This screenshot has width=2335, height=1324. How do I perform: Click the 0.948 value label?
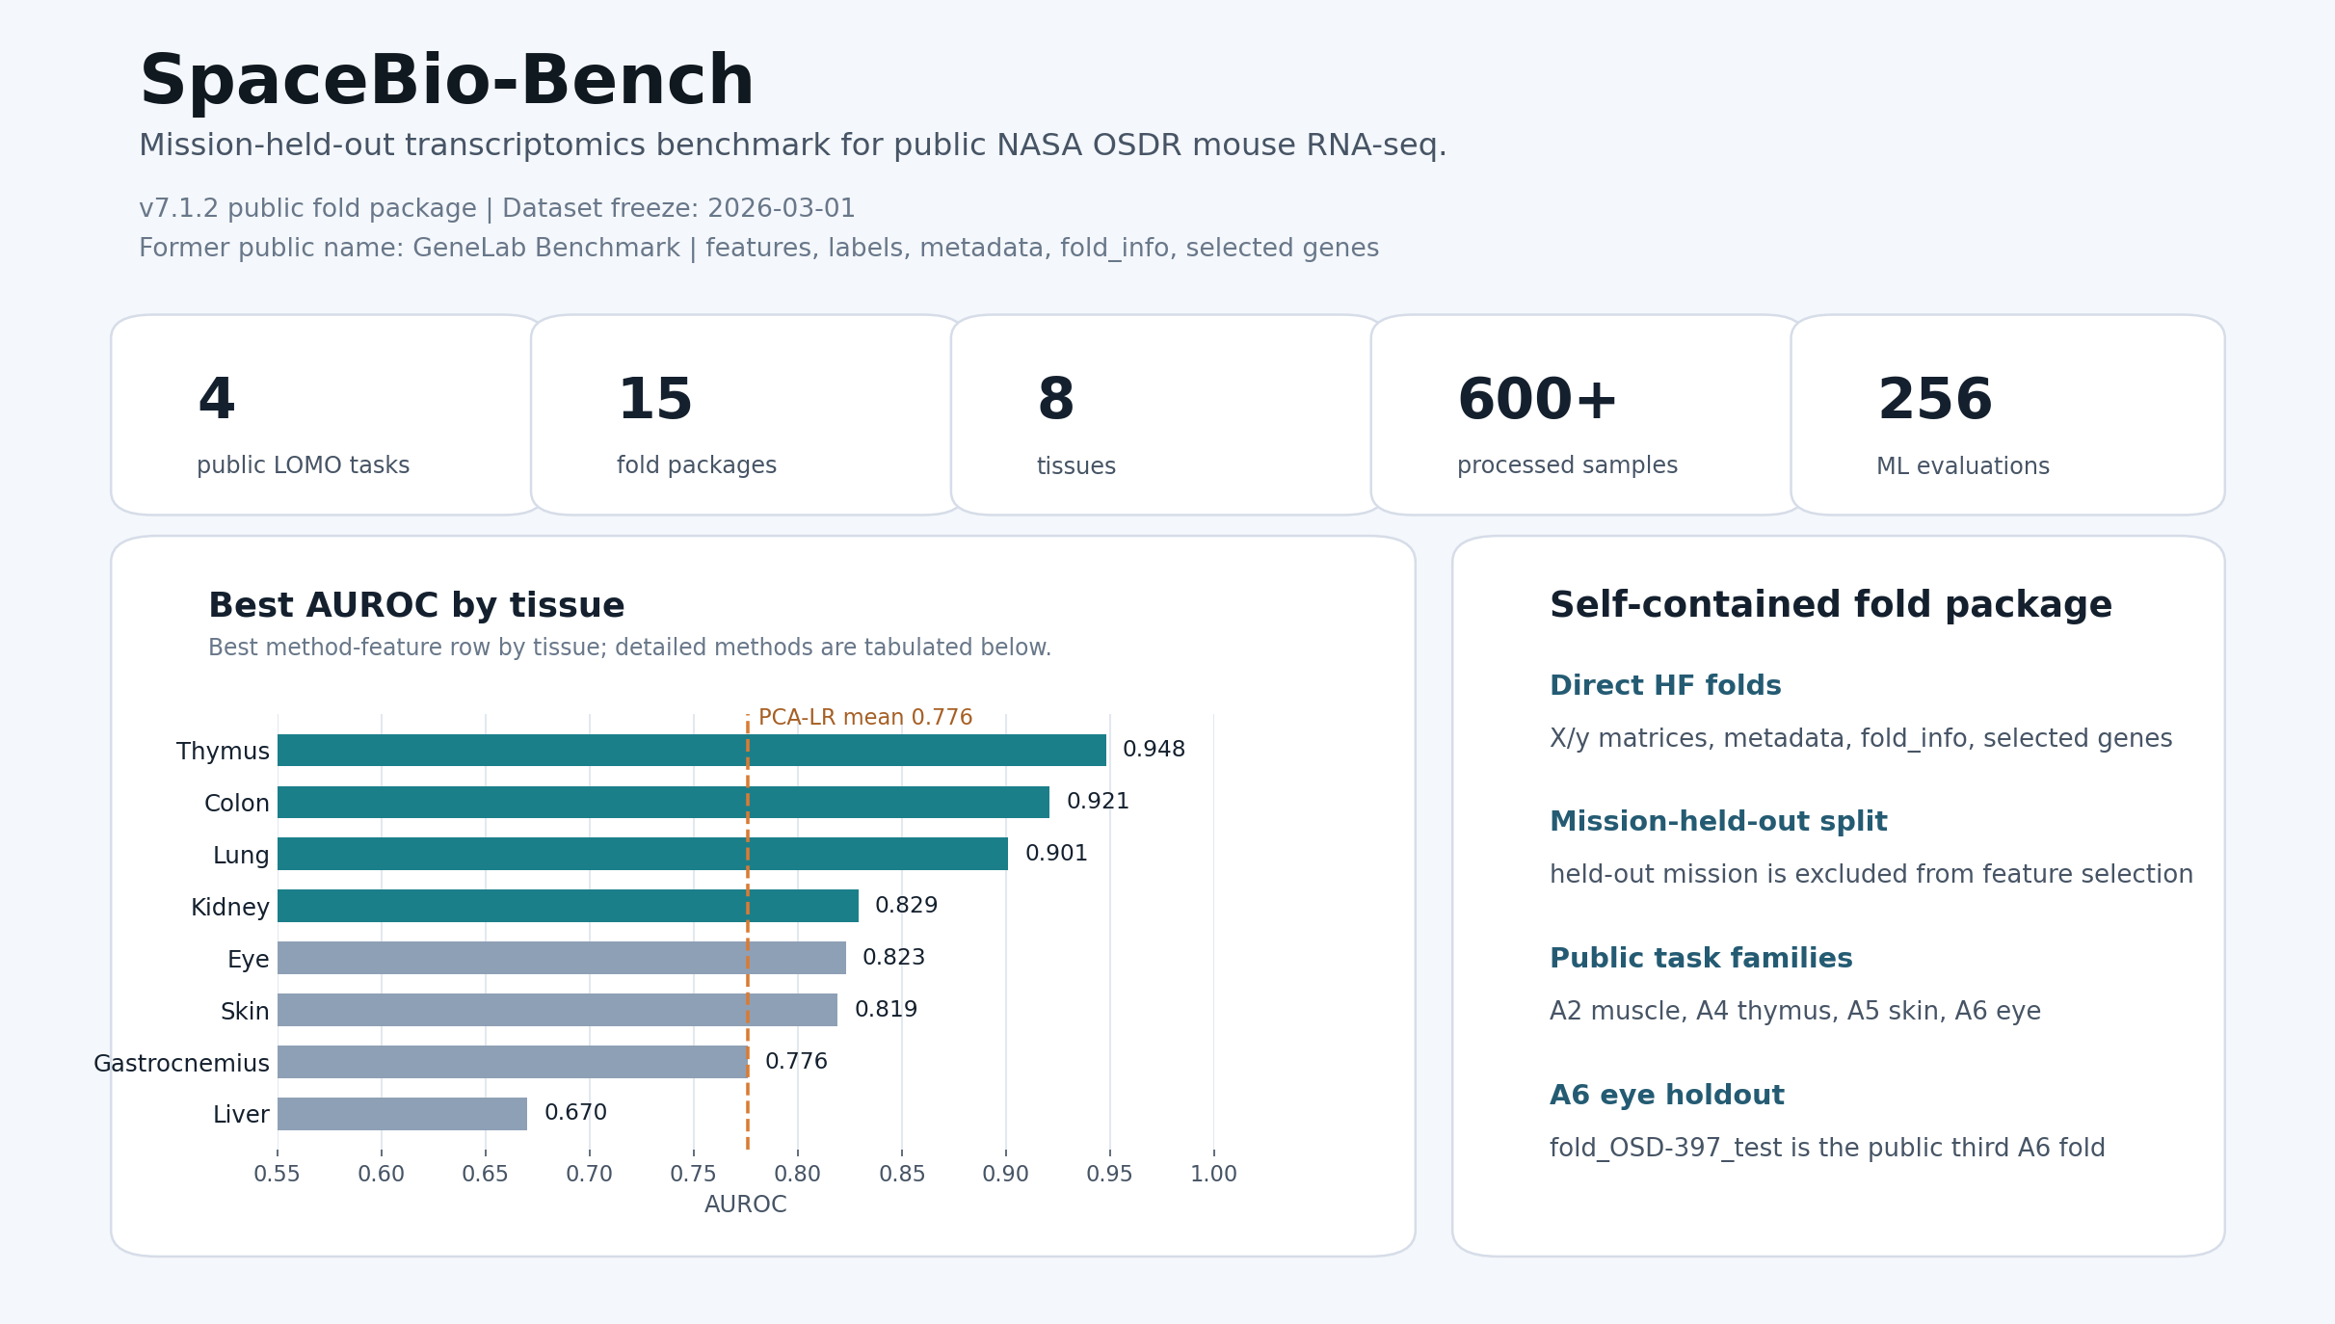coord(1154,750)
